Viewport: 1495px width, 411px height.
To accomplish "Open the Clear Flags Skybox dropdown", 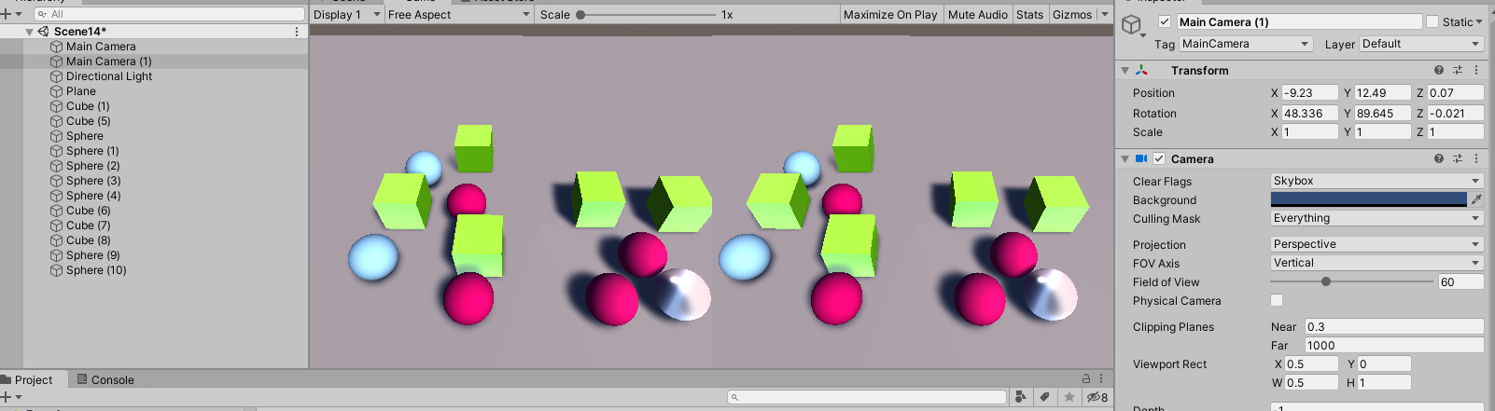I will point(1376,181).
